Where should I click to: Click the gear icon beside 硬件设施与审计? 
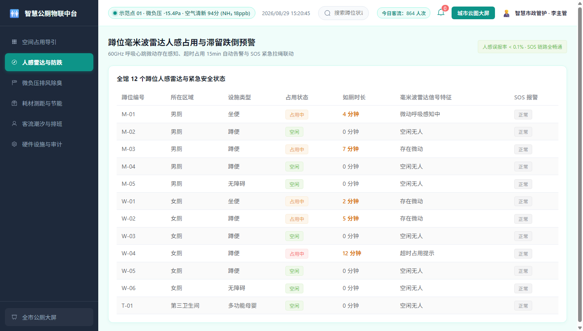14,144
